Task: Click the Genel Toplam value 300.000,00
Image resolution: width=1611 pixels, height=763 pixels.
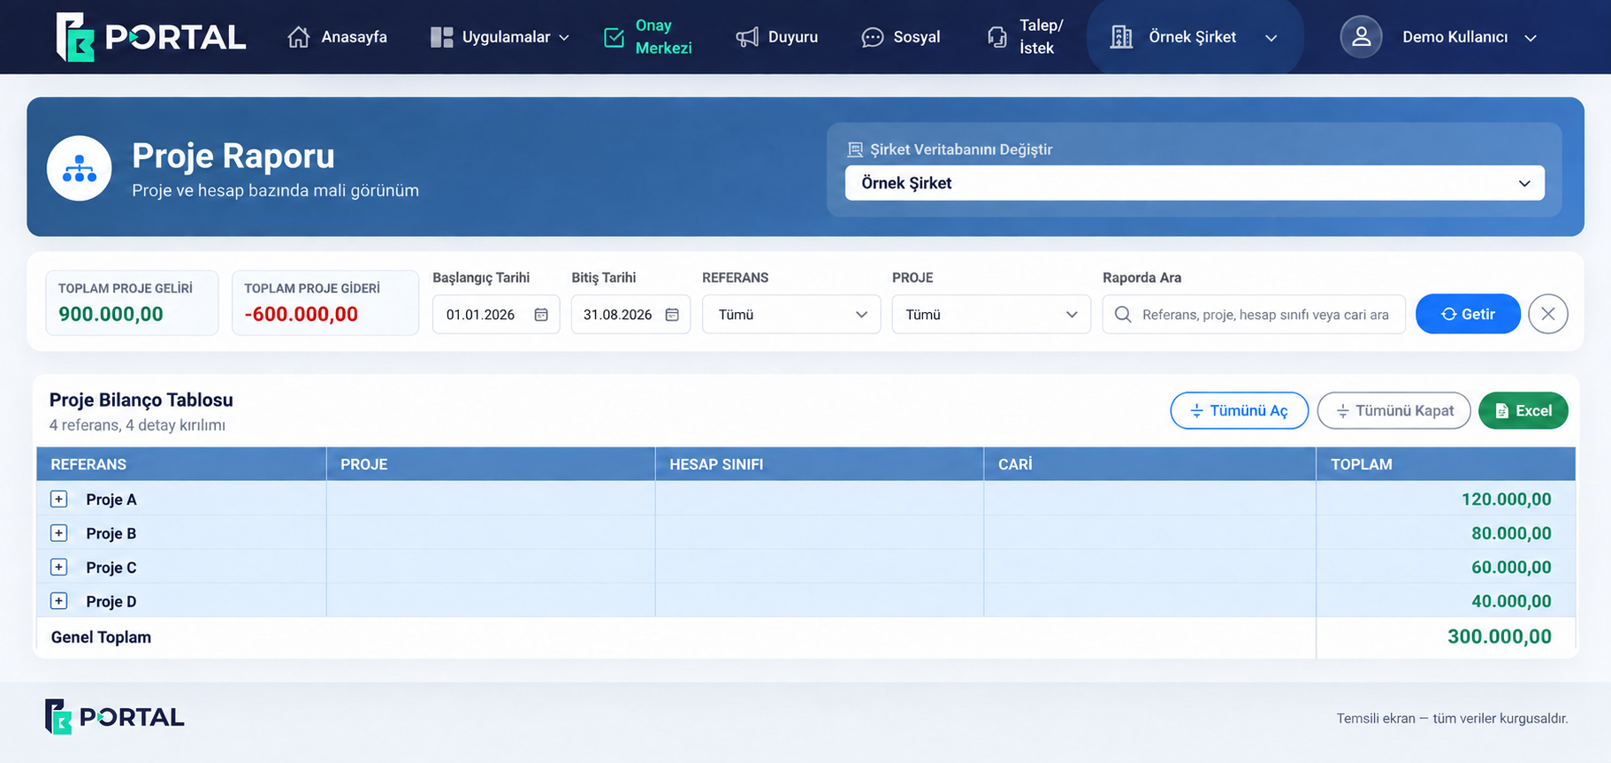Action: pyautogui.click(x=1500, y=637)
